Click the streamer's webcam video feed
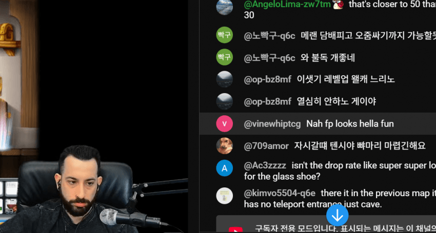 tap(94, 188)
